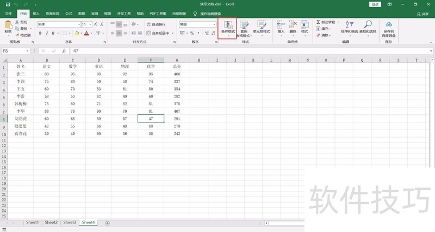This screenshot has height=232, width=435.
Task: Switch to View (视图) tab
Action: click(107, 13)
